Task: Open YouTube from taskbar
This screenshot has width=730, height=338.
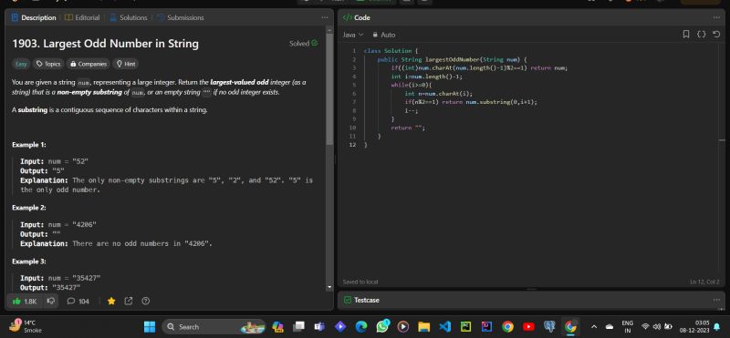Action: coord(528,327)
